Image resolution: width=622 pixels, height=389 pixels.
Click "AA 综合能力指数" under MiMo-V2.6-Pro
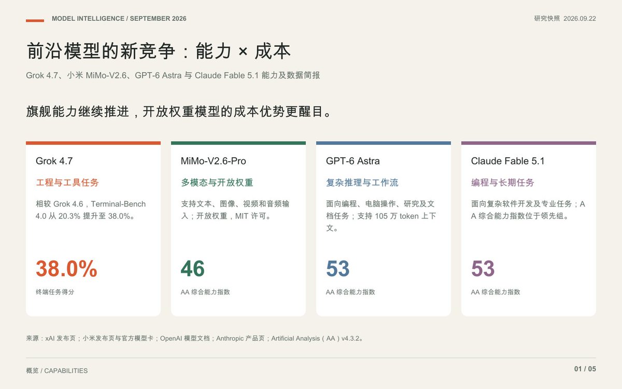click(x=205, y=292)
